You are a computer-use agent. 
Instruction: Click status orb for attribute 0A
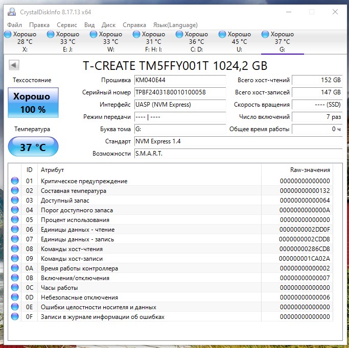pos(15,268)
